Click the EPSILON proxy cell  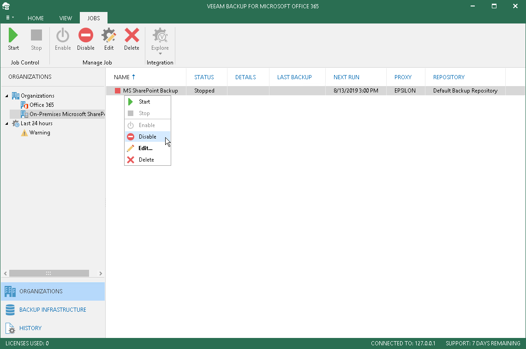405,91
